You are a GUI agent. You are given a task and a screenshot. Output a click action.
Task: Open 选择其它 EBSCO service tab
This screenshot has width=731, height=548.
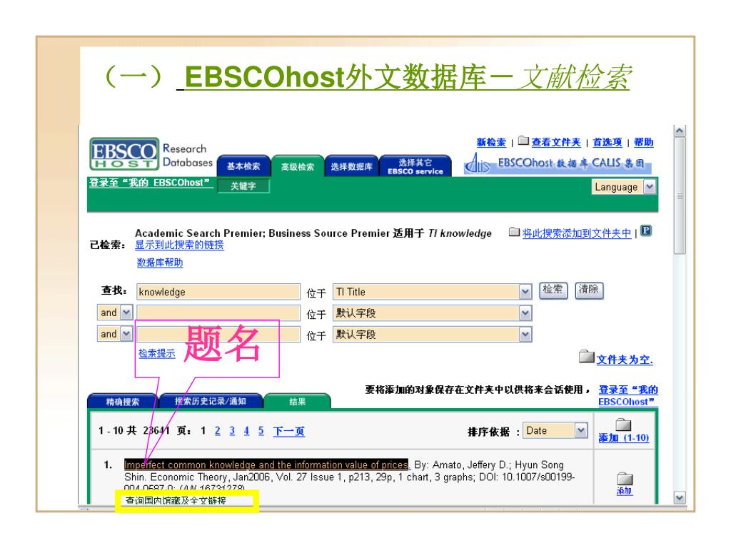click(x=415, y=166)
